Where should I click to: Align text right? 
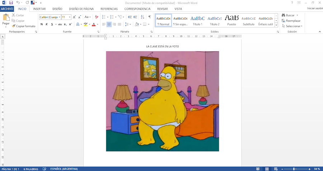pos(114,24)
